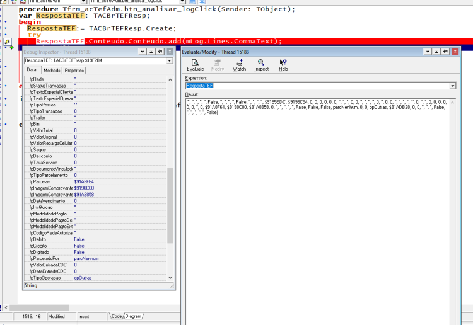Open Debug Inspector title bar dropdown menu
This screenshot has height=325, width=473.
143,52
